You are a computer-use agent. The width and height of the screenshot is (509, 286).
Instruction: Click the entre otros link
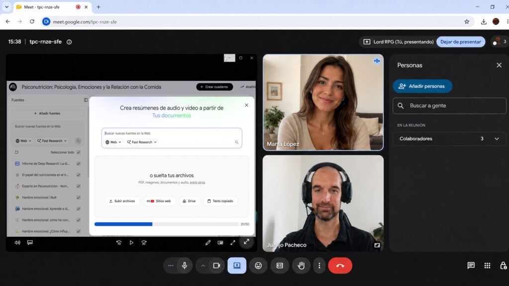coord(197,183)
